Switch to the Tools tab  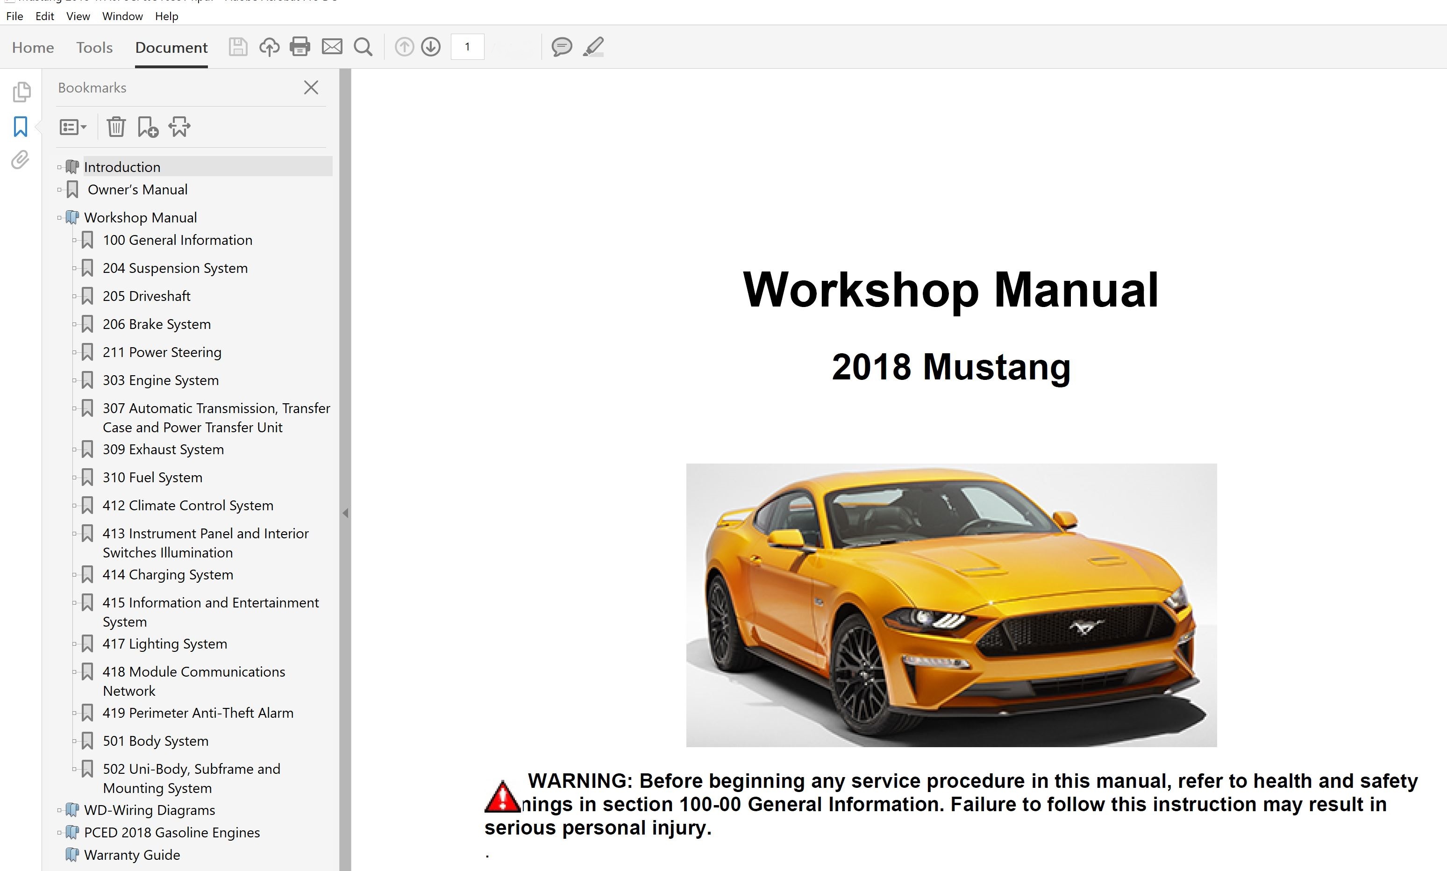(94, 47)
